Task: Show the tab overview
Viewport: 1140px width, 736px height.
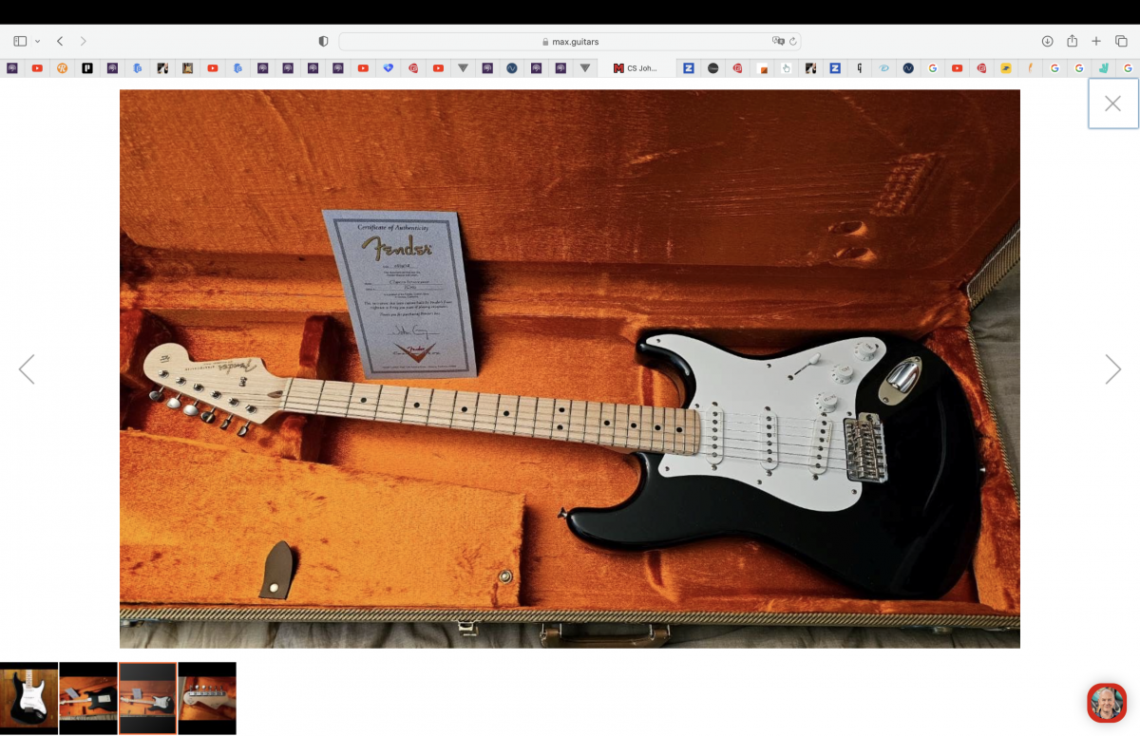Action: coord(1121,41)
